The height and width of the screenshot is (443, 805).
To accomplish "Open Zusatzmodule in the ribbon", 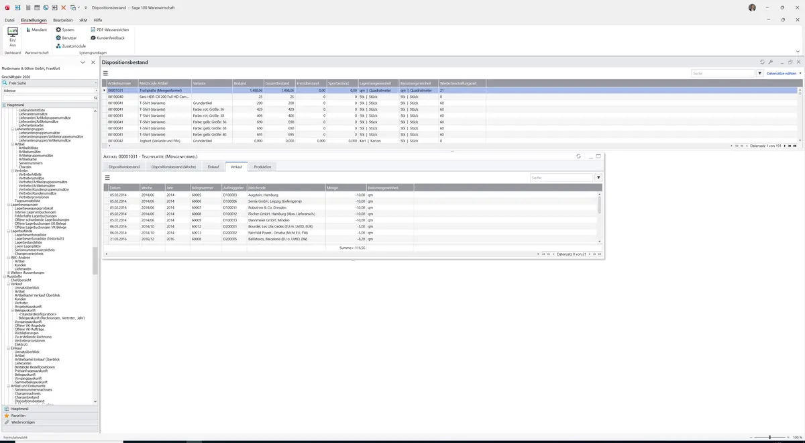I will tap(70, 46).
